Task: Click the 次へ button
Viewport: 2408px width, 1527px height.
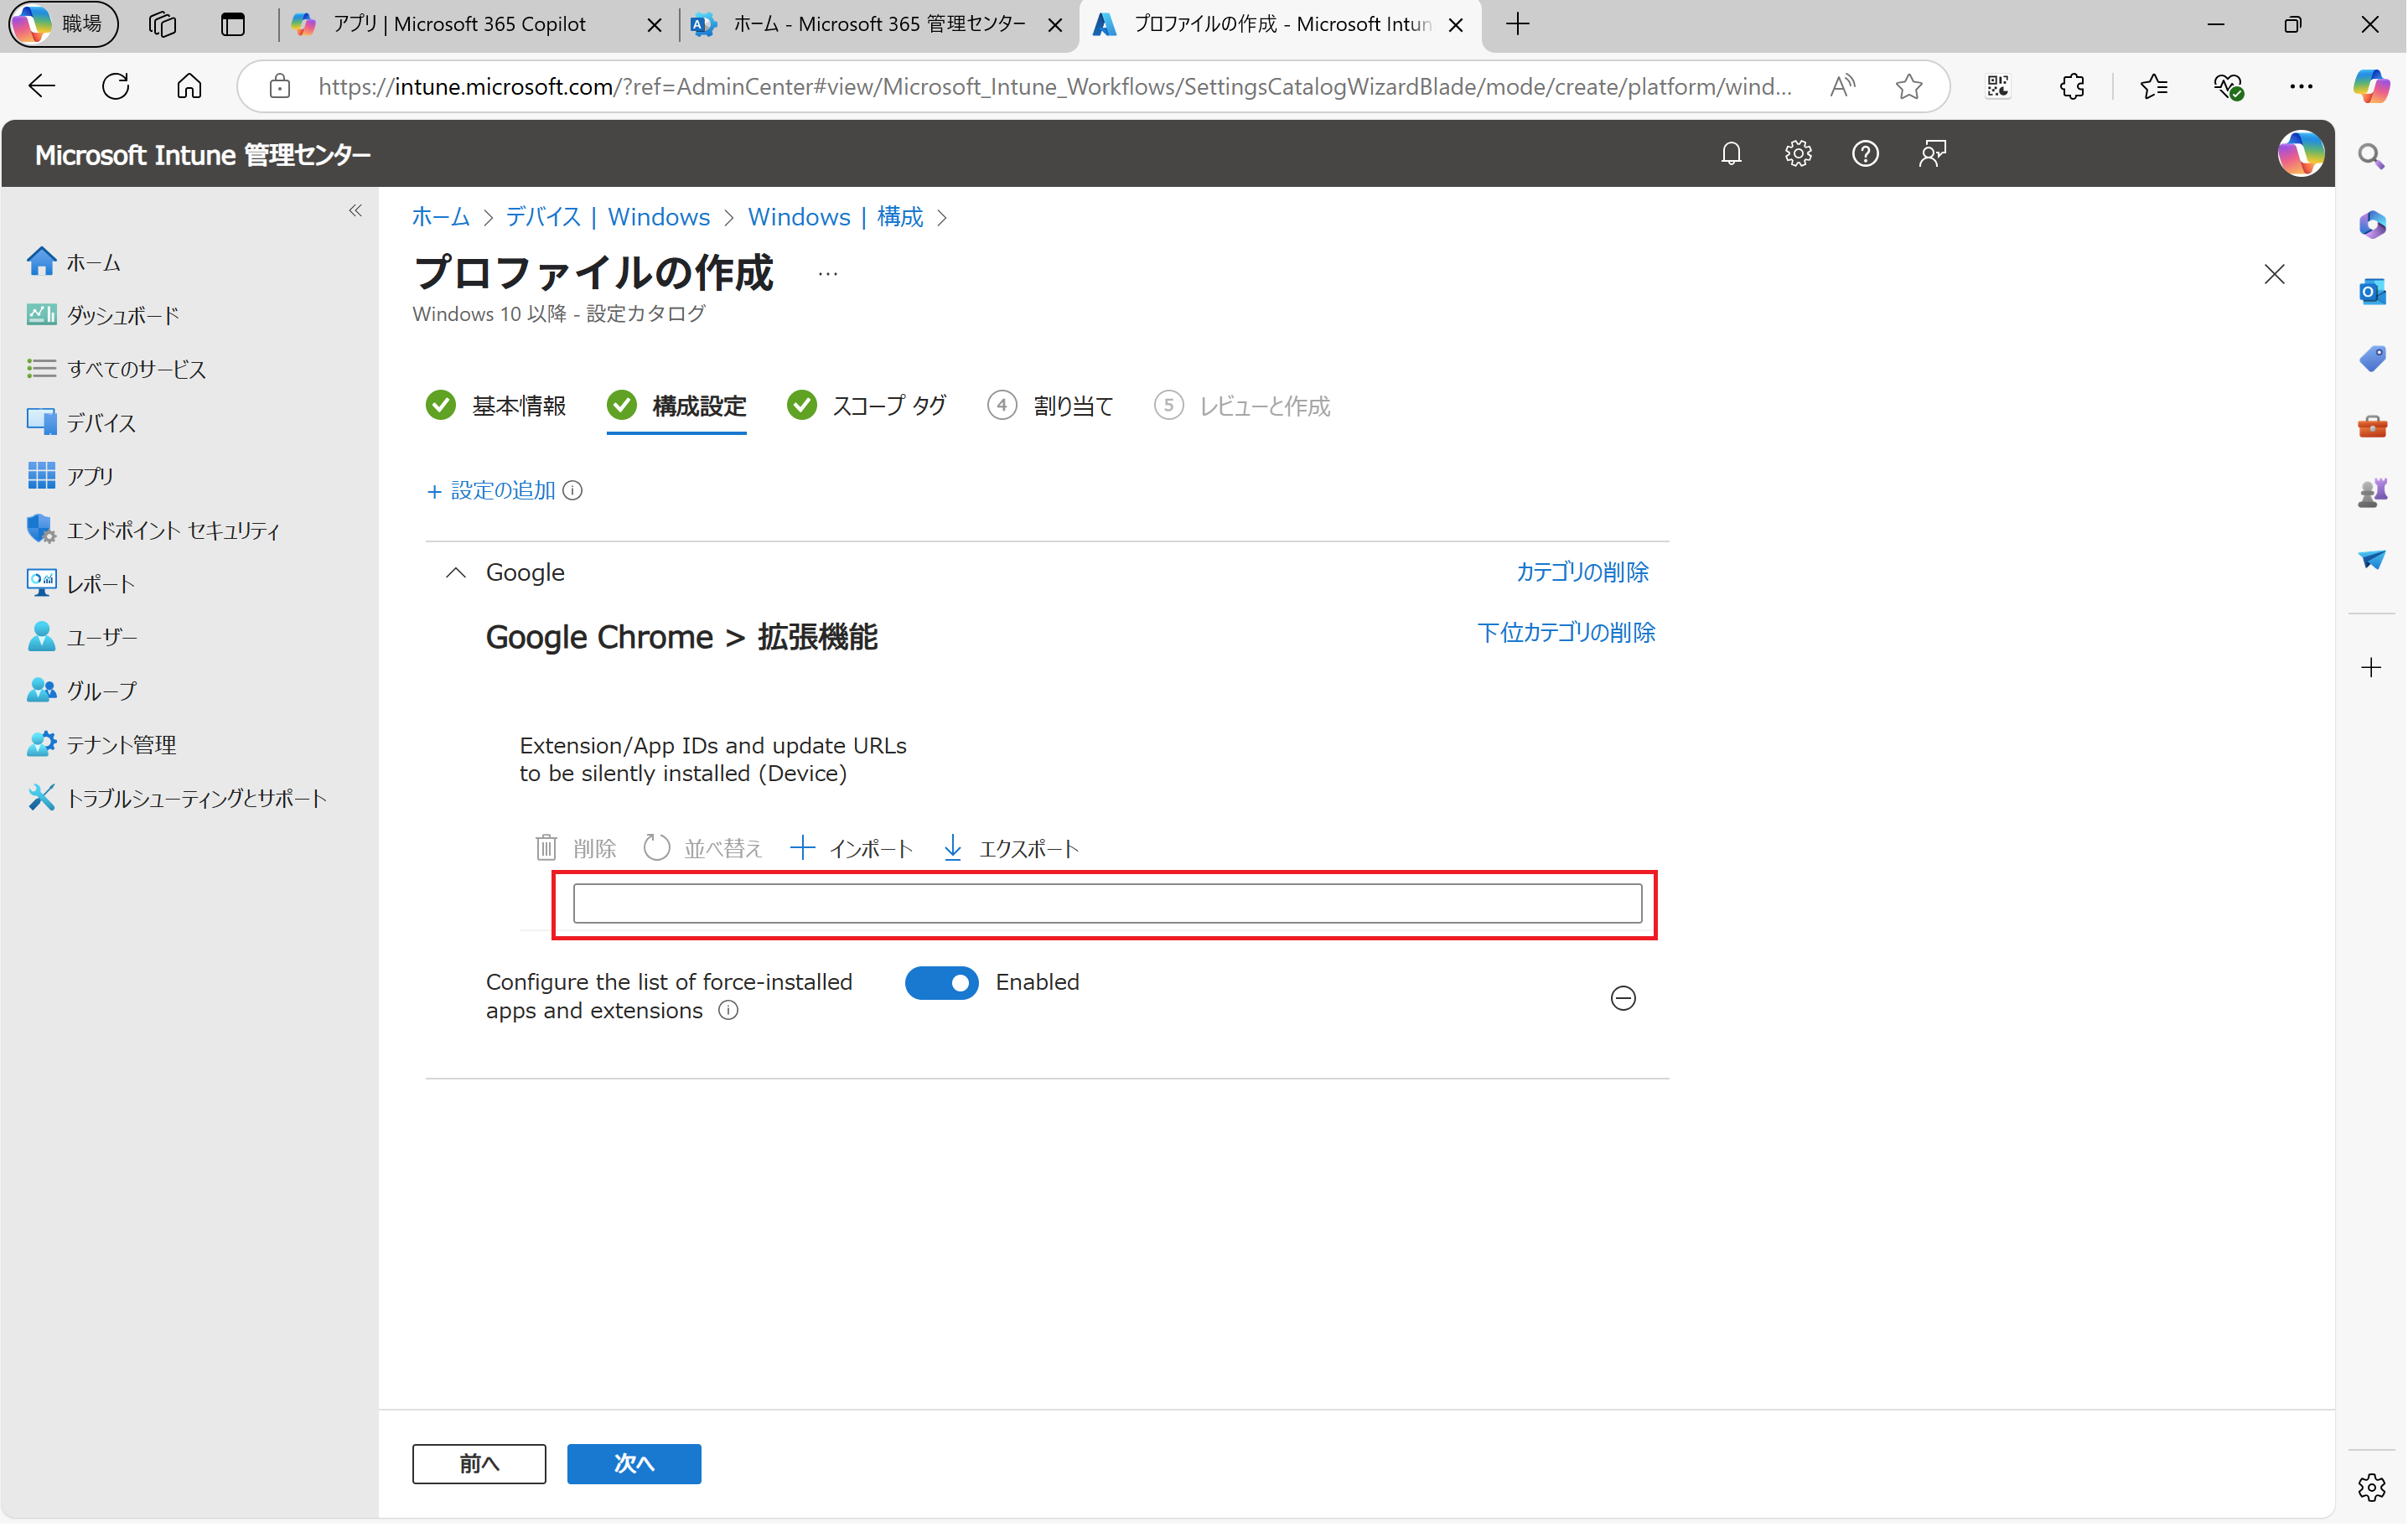Action: [633, 1463]
